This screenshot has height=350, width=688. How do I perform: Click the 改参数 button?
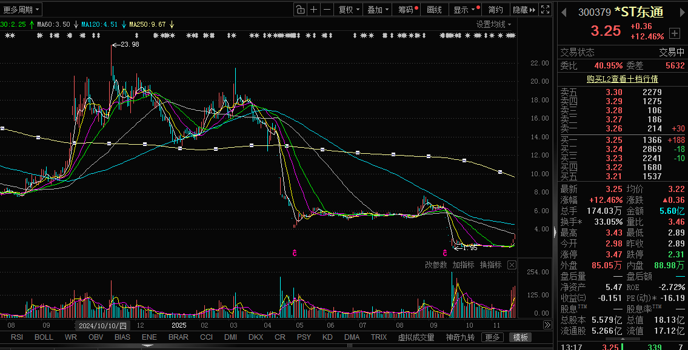pos(436,265)
